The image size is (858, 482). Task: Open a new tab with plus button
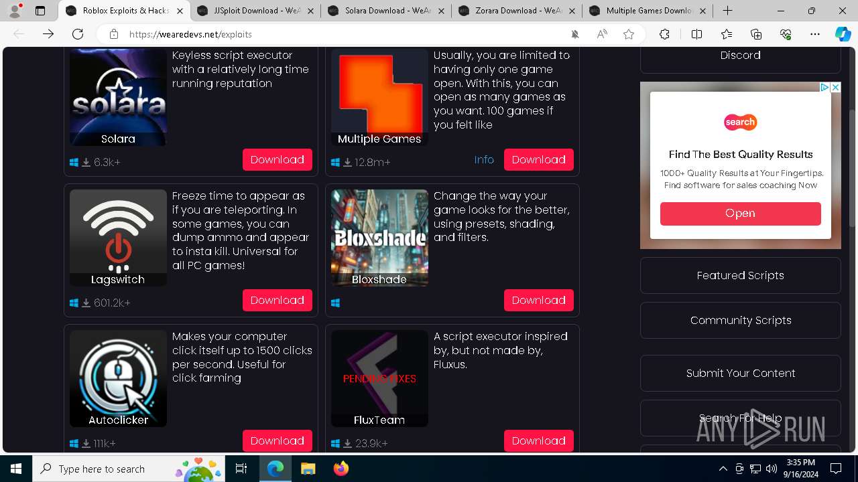[727, 11]
